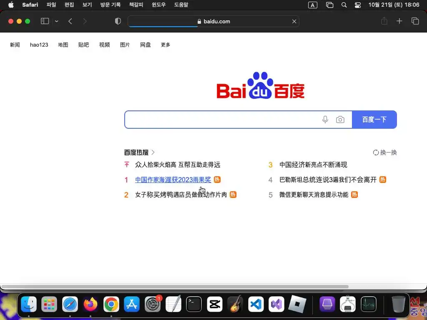Open the 贴吧 link
The height and width of the screenshot is (320, 427).
[83, 45]
